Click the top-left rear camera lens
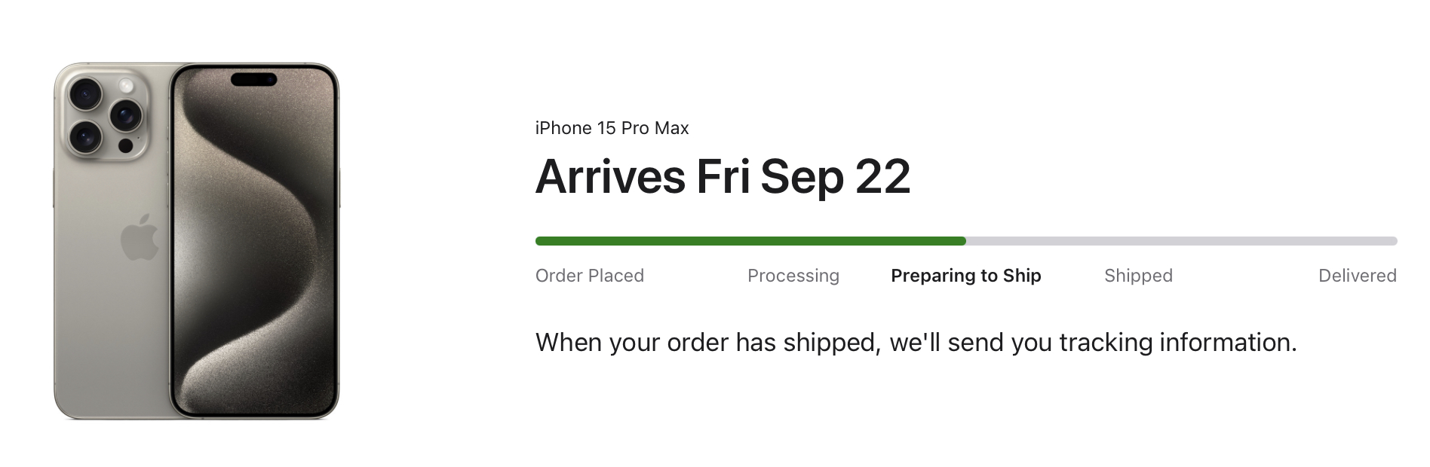1430x467 pixels. 85,94
